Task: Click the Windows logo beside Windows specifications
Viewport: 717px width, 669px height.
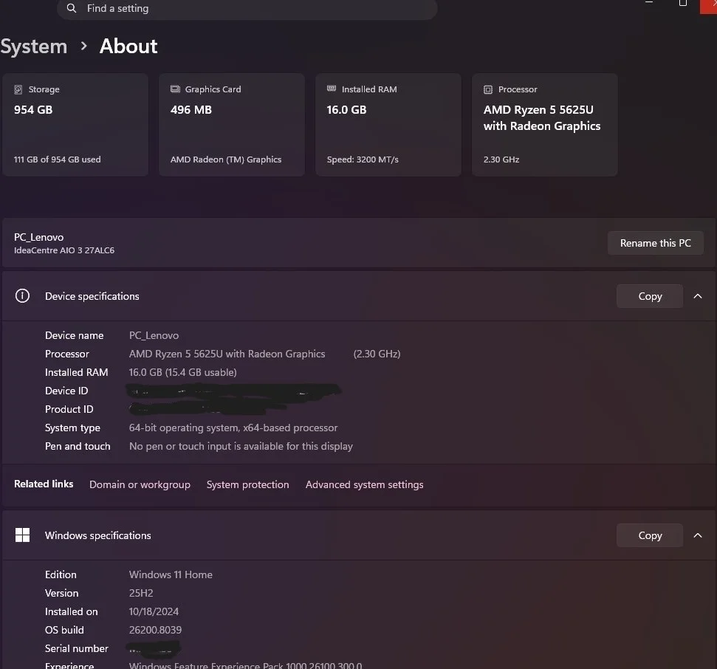Action: (23, 535)
